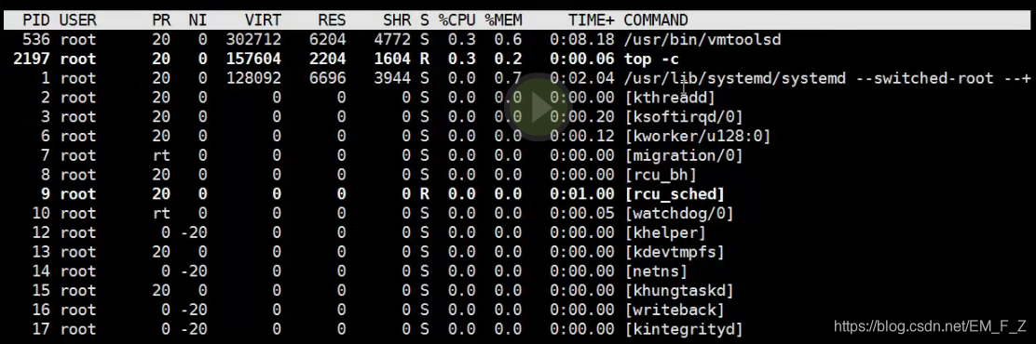Click the [kintegrityd] process name

[x=684, y=329]
